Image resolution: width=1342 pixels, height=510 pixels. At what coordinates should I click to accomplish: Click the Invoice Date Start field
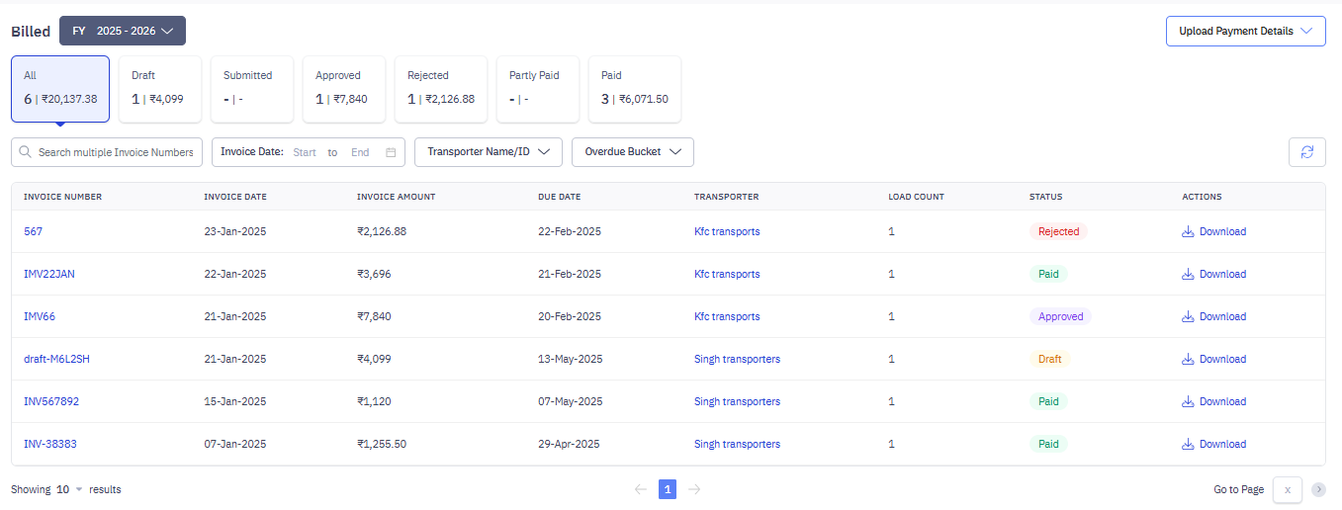305,152
